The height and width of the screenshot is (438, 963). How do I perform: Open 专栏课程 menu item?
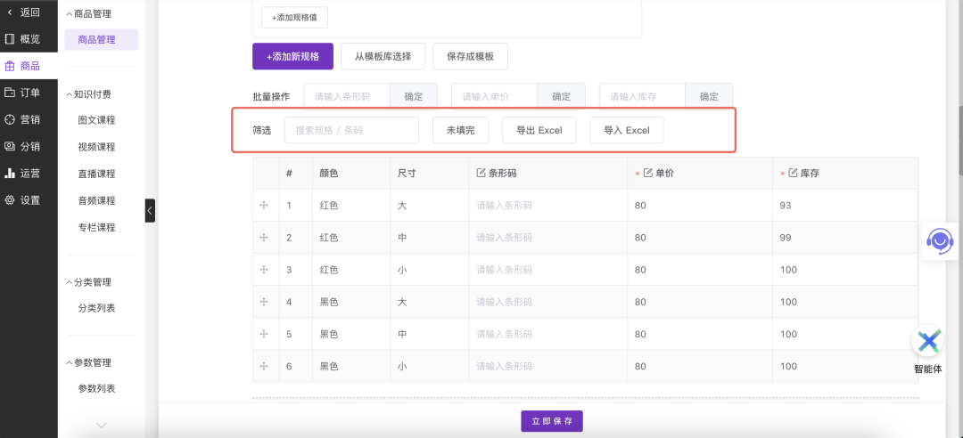96,228
